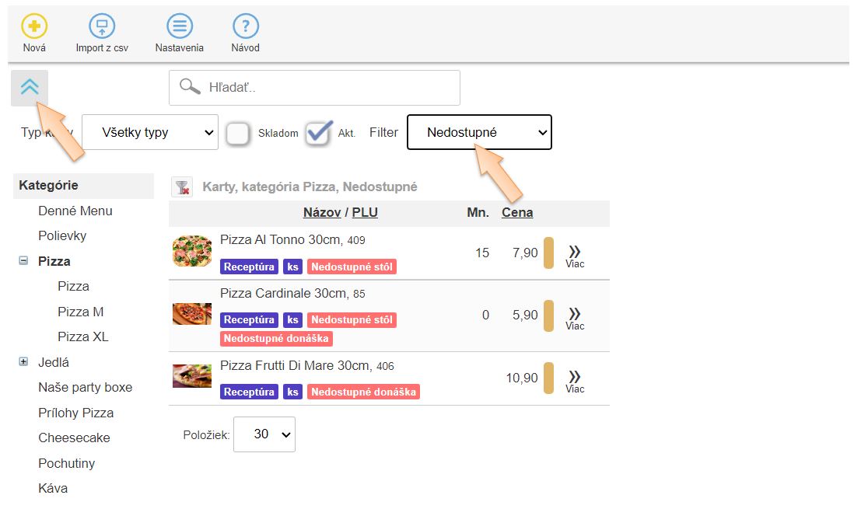Image resolution: width=861 pixels, height=509 pixels.
Task: Click the tan color bar for Pizza Cardinale
Action: [x=548, y=316]
